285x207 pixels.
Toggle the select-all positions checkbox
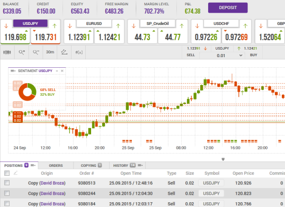pos(7,173)
